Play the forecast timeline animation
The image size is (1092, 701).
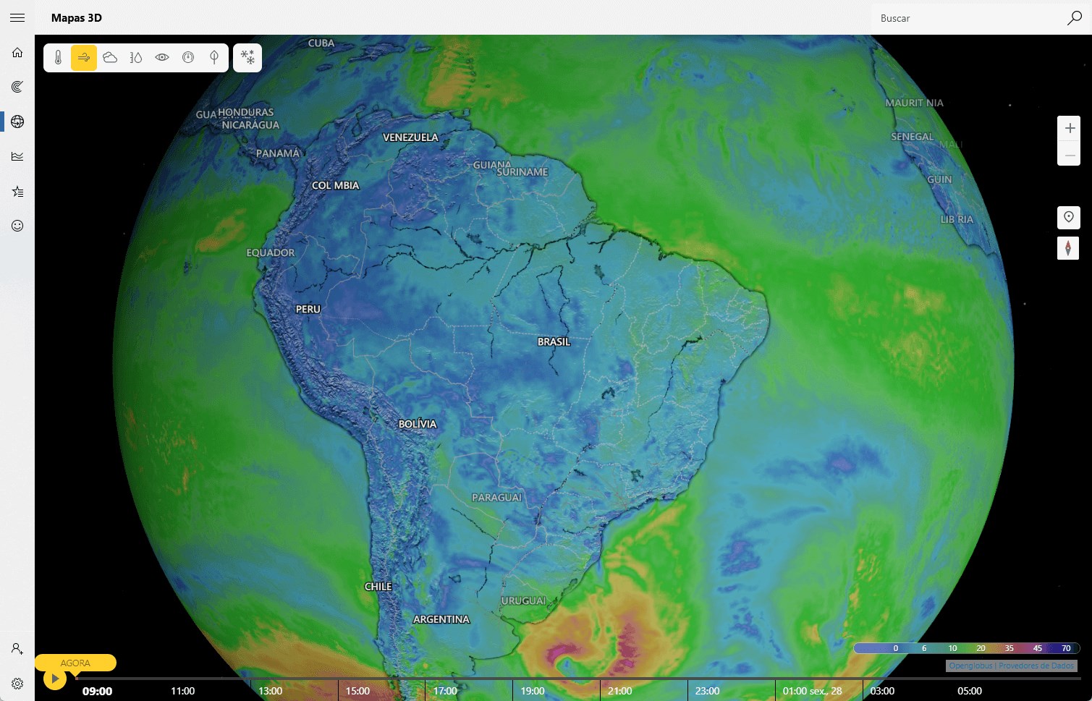click(55, 679)
